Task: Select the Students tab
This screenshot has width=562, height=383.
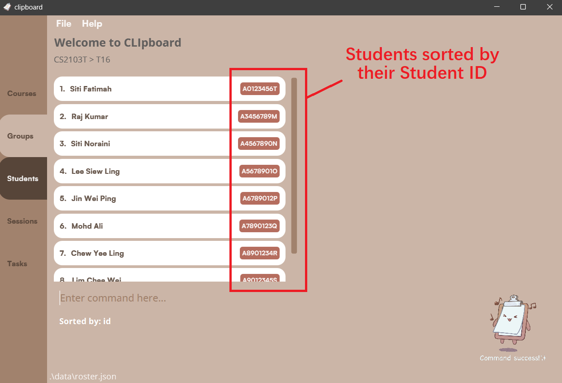Action: (x=23, y=179)
